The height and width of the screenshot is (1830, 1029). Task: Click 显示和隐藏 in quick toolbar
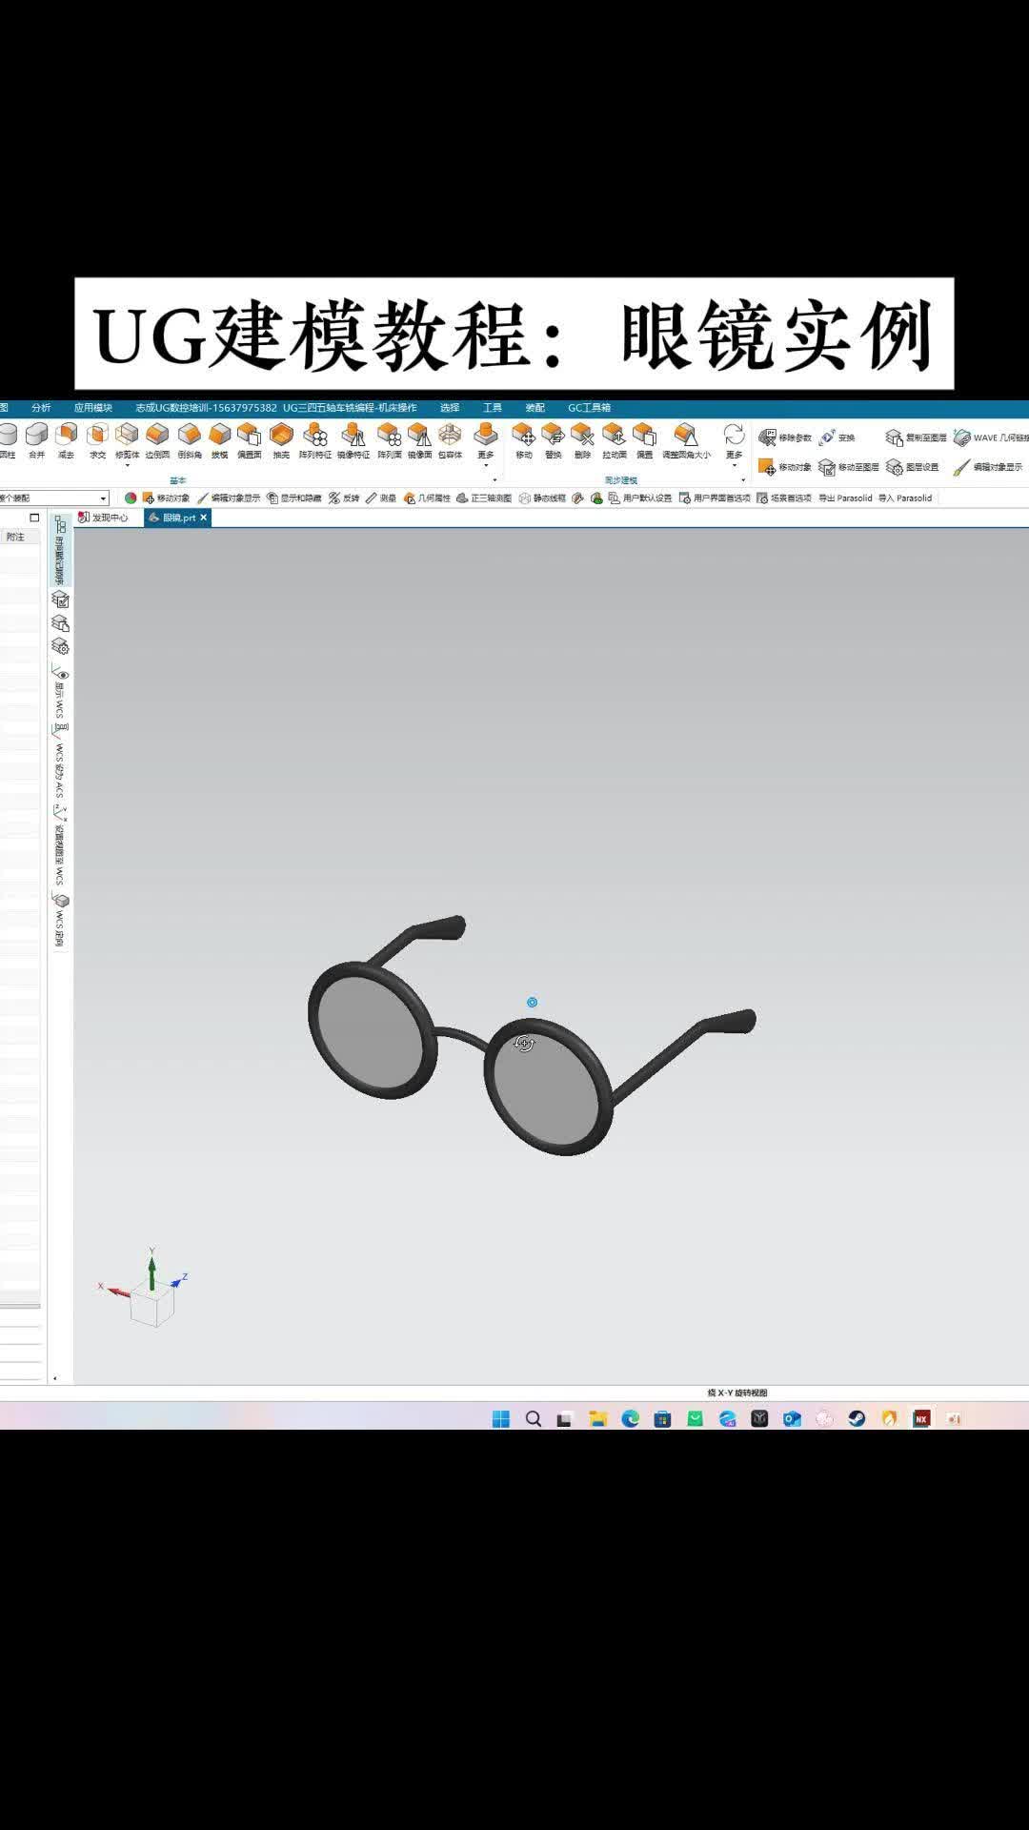tap(293, 498)
